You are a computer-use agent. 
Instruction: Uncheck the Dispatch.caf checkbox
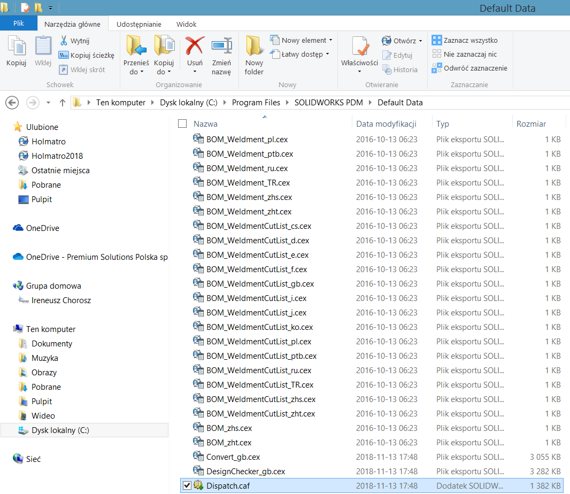click(187, 485)
